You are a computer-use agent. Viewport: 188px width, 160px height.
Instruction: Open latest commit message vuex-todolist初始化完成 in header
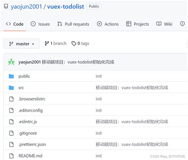click(x=78, y=62)
